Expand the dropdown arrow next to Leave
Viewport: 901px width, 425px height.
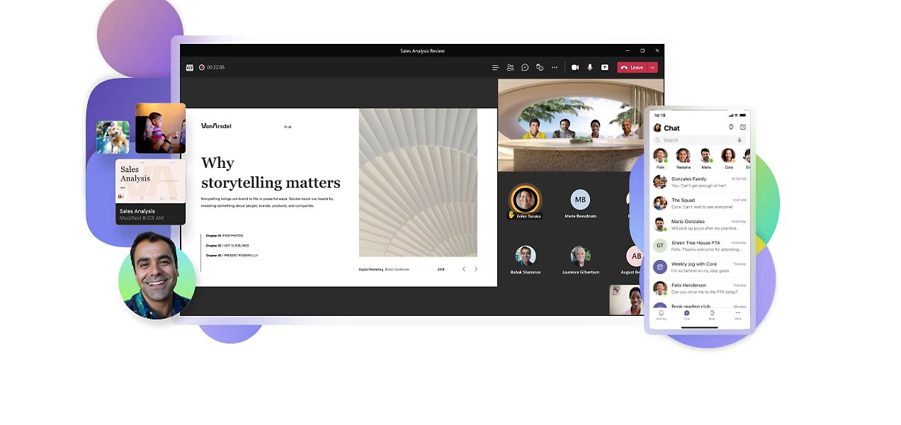coord(652,67)
